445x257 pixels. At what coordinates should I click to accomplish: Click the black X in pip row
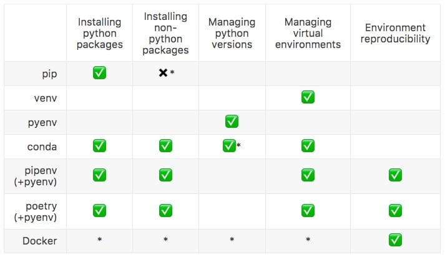[x=163, y=73]
